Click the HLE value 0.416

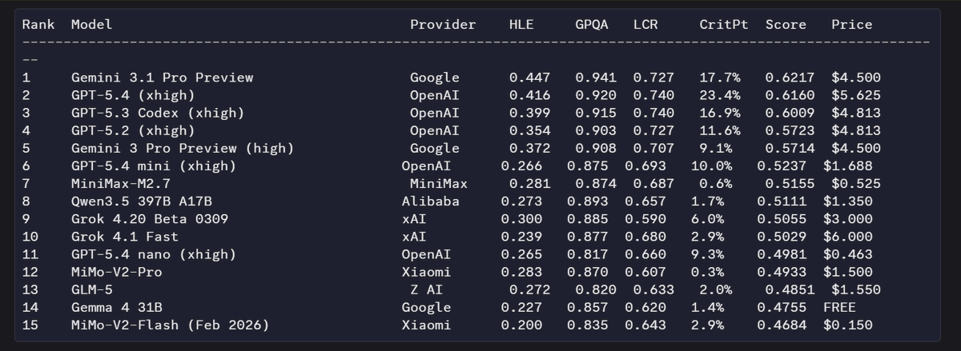[x=530, y=95]
